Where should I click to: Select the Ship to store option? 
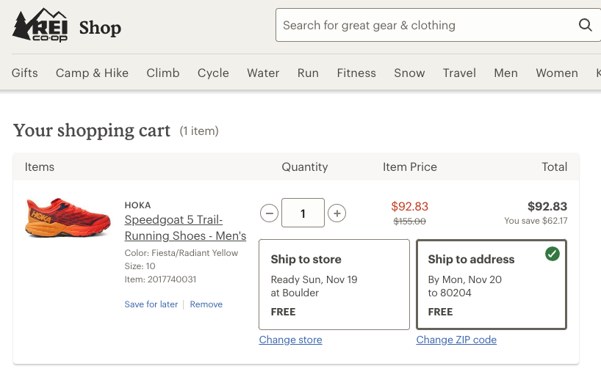[x=334, y=285]
